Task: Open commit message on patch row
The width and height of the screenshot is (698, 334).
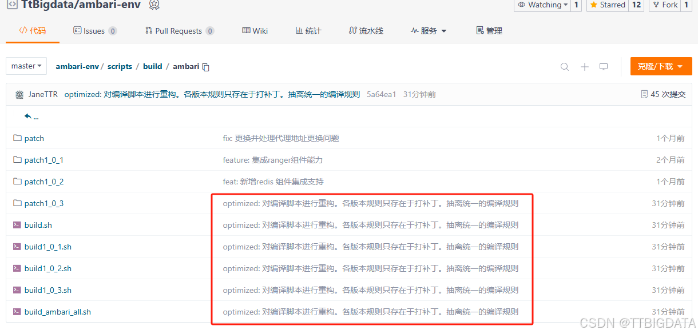Action: point(281,138)
